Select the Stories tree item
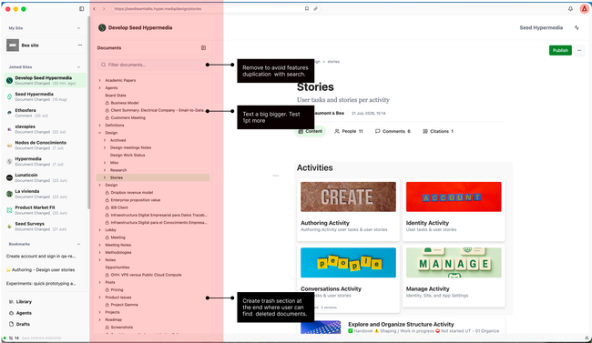Screen dimensions: 592x343 (153, 177)
